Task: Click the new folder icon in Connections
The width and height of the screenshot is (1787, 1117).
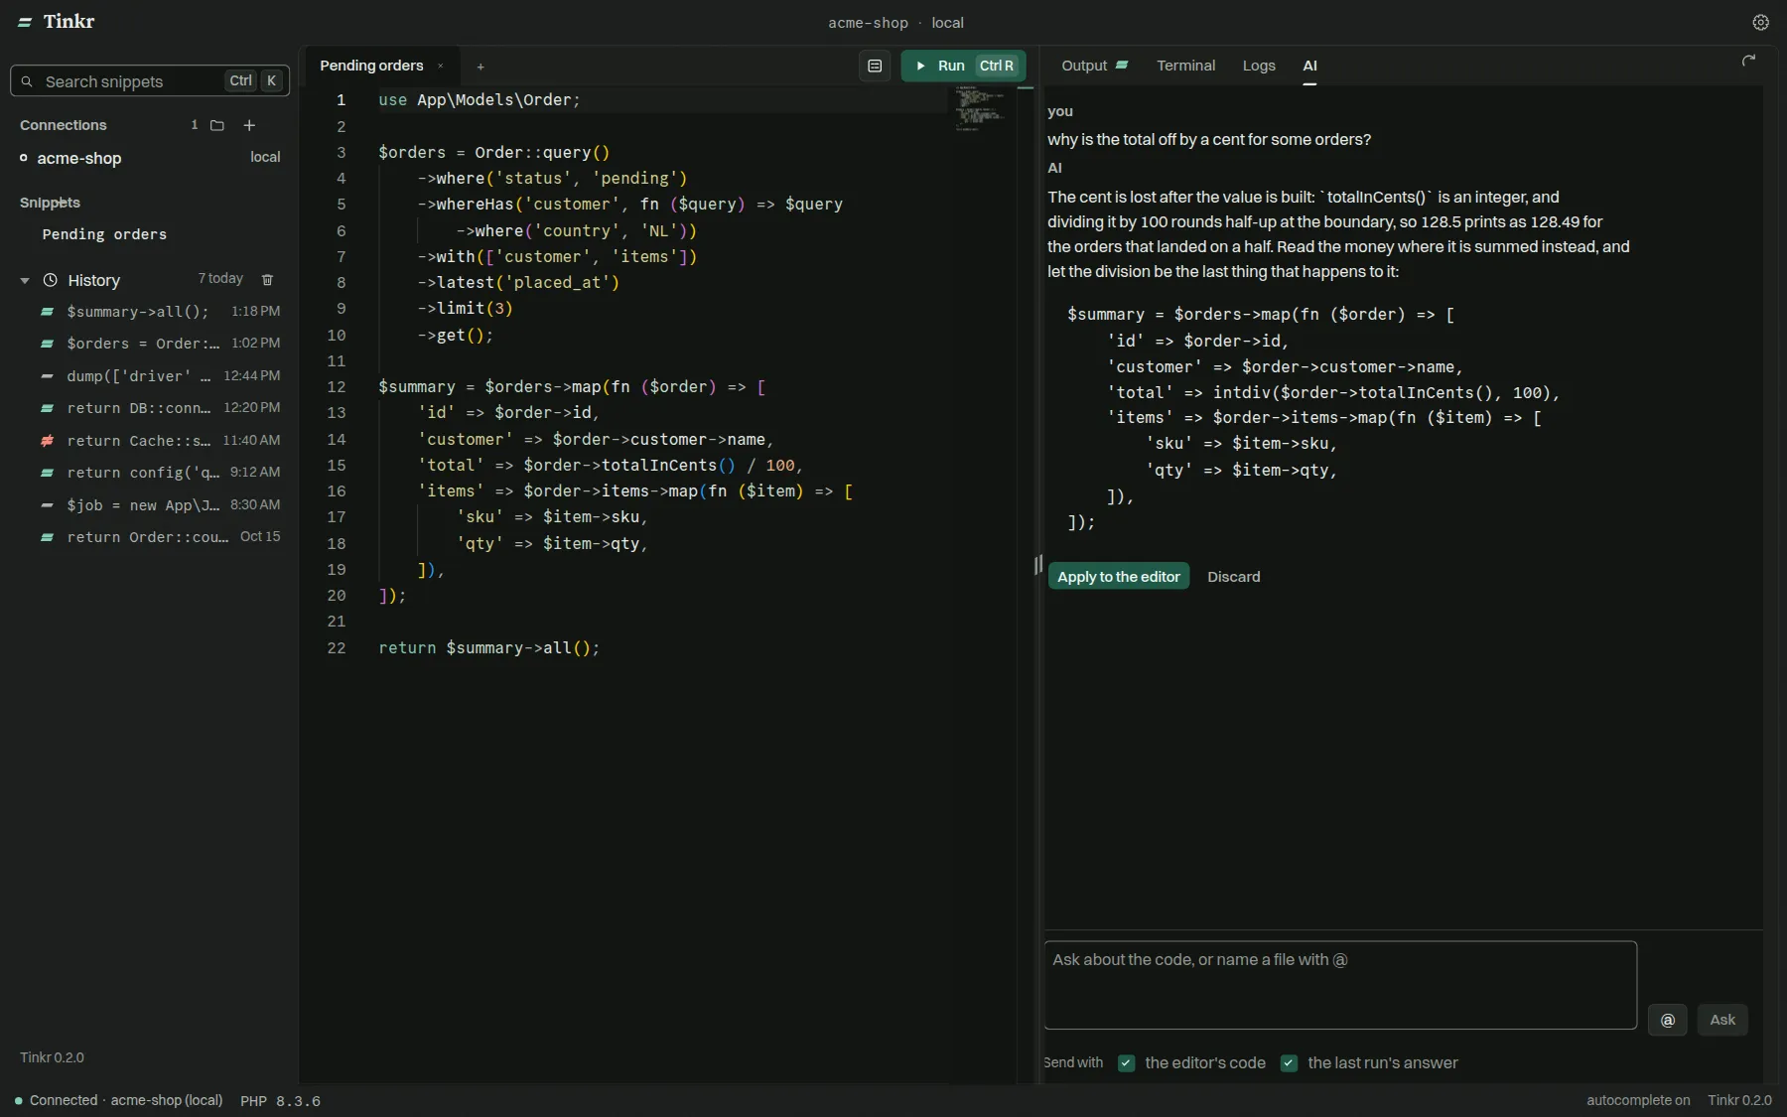Action: tap(217, 125)
